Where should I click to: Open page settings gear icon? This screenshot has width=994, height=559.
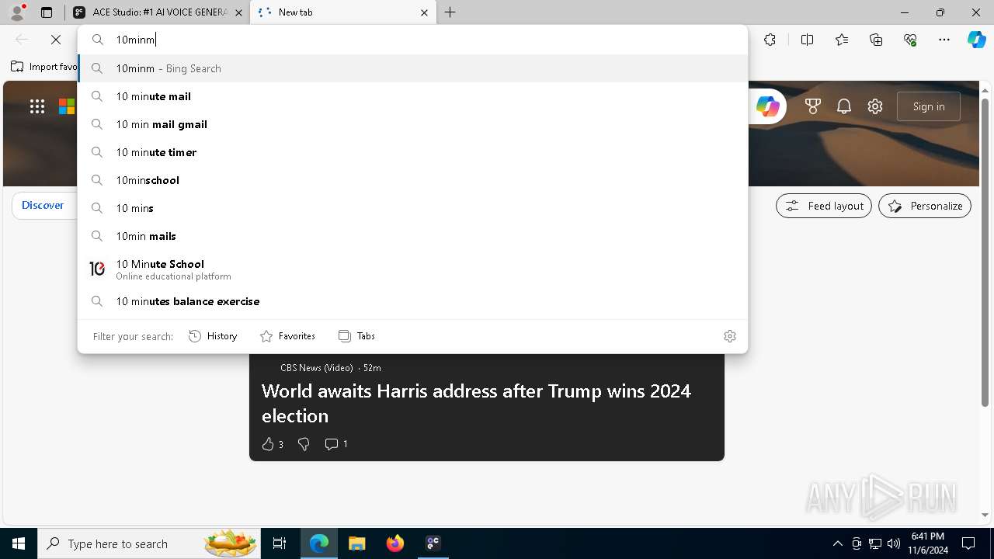pyautogui.click(x=875, y=106)
